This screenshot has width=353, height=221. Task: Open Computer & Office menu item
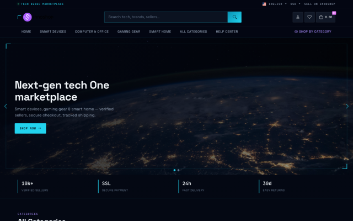(x=92, y=31)
